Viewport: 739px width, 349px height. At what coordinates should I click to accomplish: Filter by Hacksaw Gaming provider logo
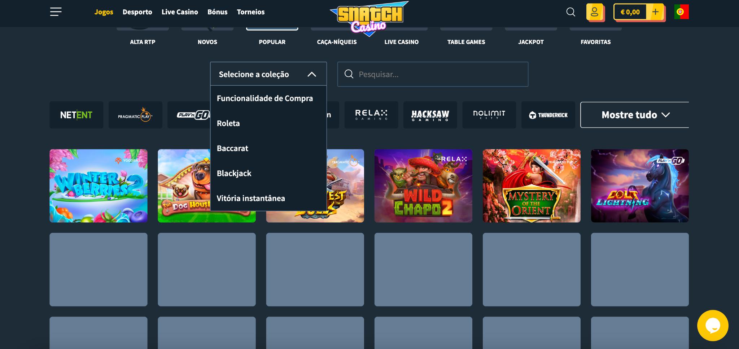click(430, 115)
